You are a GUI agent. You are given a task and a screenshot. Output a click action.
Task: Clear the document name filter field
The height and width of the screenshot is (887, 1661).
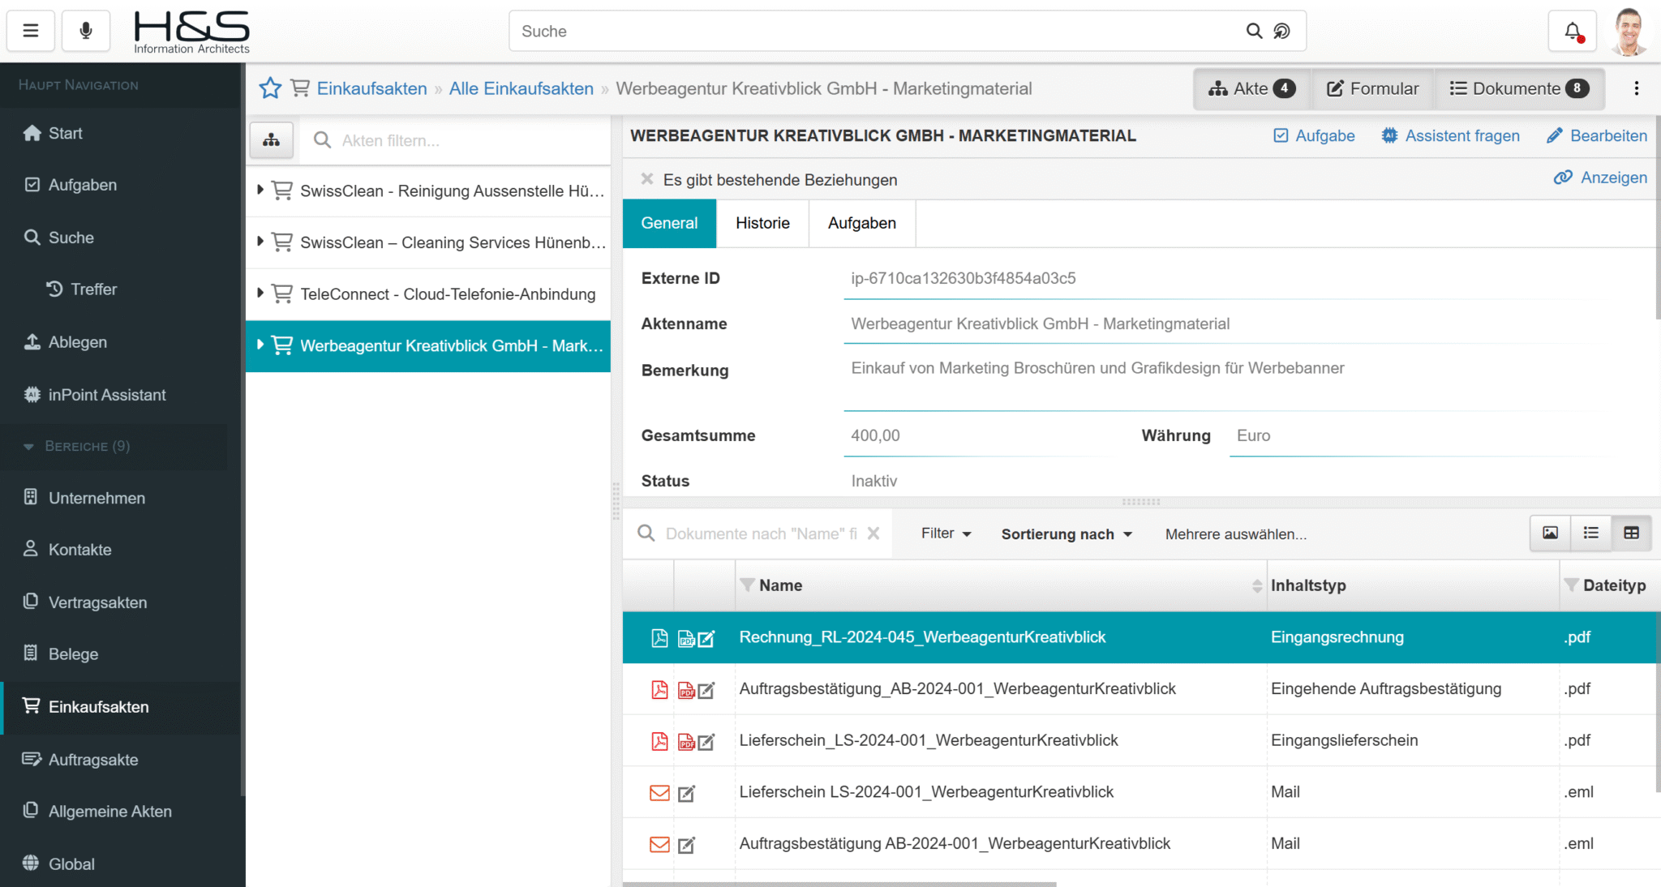873,533
